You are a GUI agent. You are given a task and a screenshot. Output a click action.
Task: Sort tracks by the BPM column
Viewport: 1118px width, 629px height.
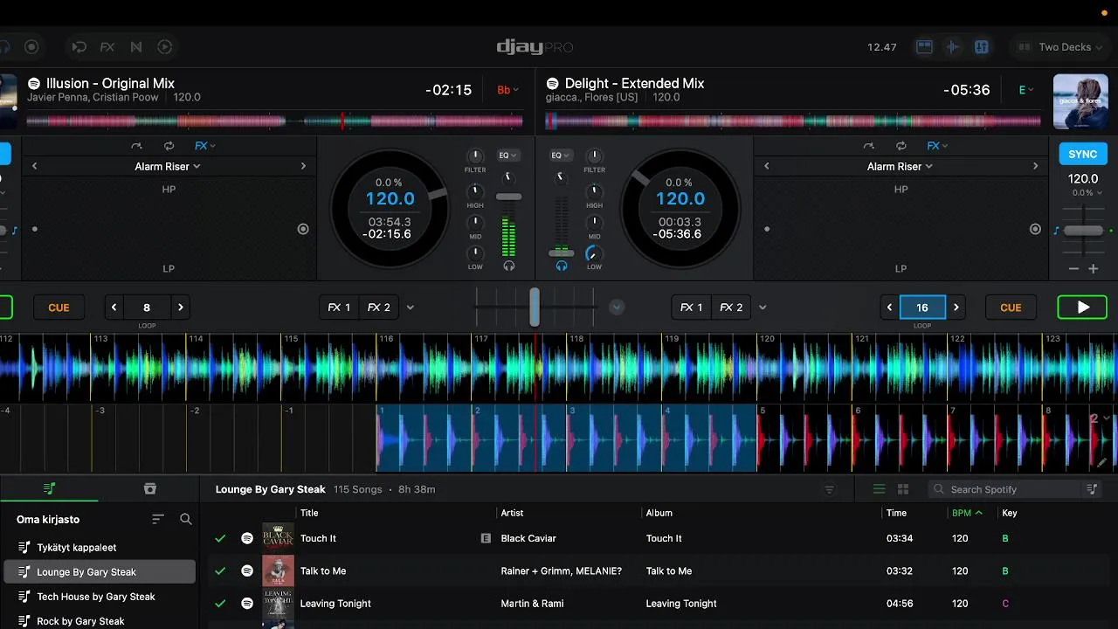point(966,513)
